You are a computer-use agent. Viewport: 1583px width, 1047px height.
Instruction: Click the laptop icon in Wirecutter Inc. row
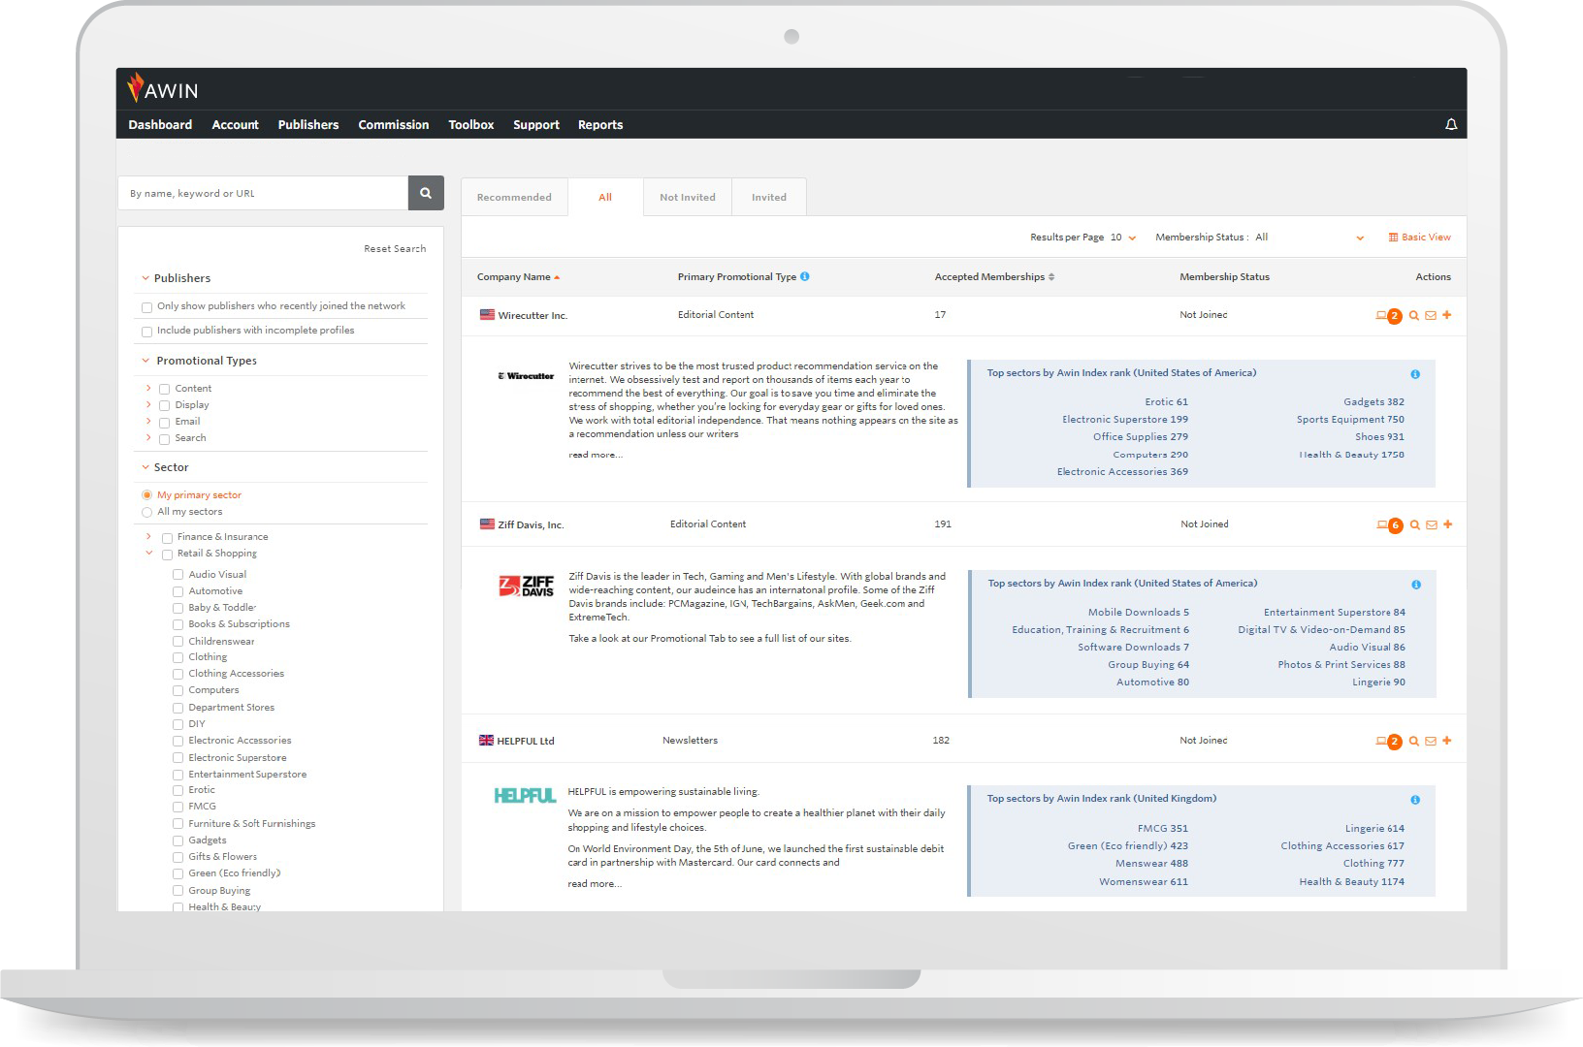(1381, 315)
